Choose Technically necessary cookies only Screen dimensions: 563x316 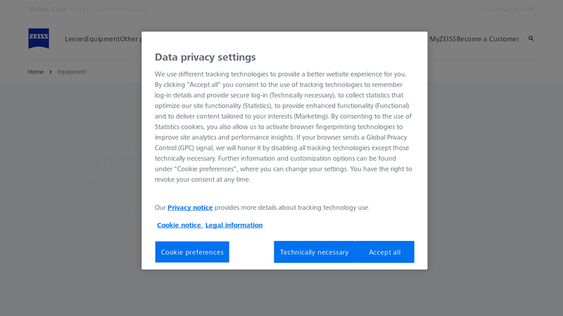(x=314, y=252)
